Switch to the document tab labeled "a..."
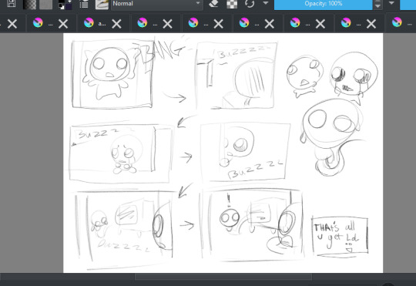Viewport: 416px width, 286px height. pyautogui.click(x=96, y=23)
